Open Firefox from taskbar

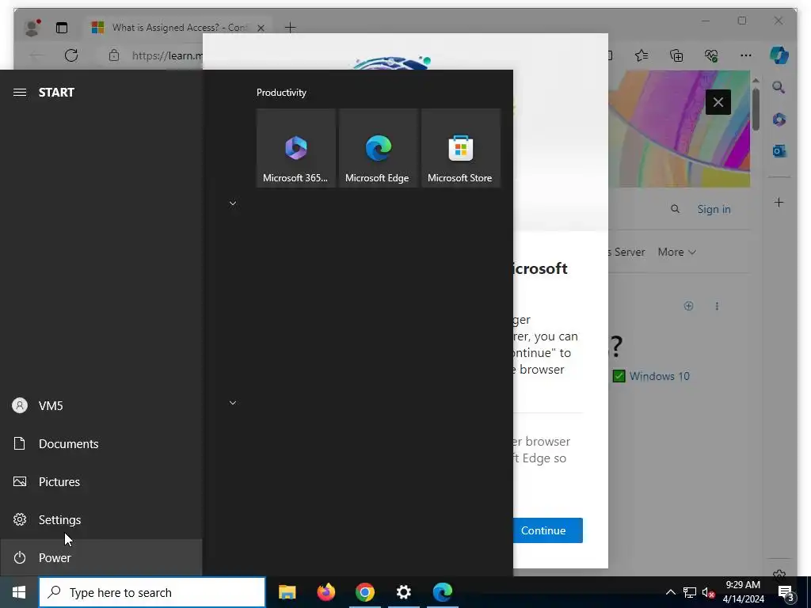point(326,592)
